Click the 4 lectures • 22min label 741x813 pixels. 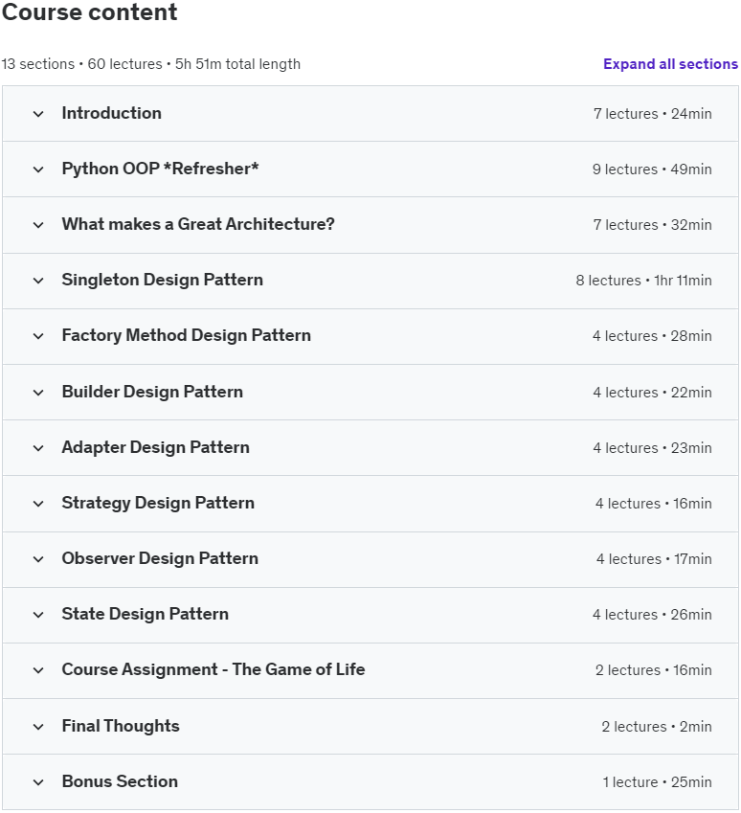click(x=652, y=393)
